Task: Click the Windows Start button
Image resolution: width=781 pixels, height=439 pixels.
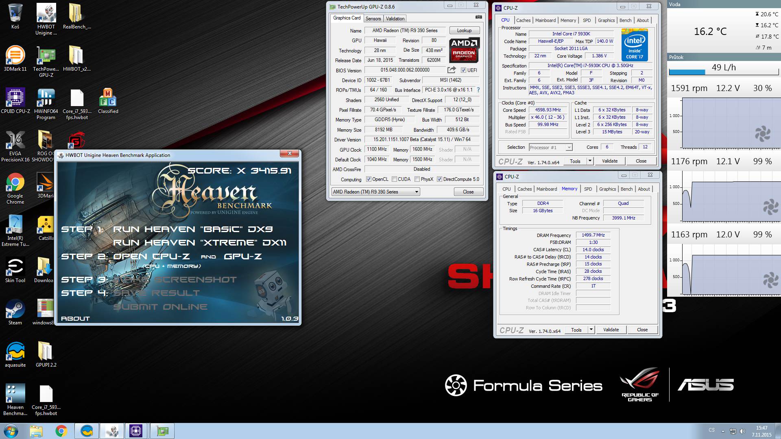Action: point(10,431)
